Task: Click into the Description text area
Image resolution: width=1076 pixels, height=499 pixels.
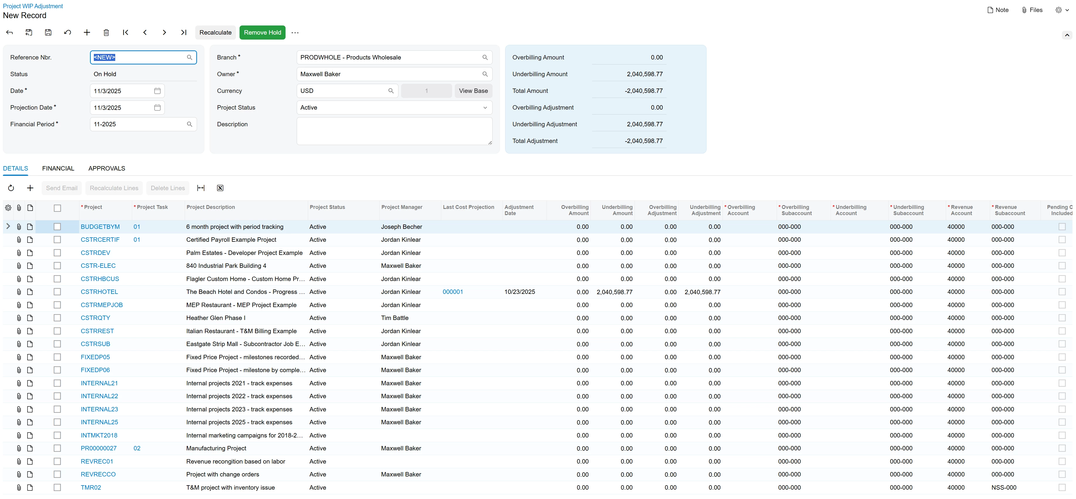Action: 394,131
